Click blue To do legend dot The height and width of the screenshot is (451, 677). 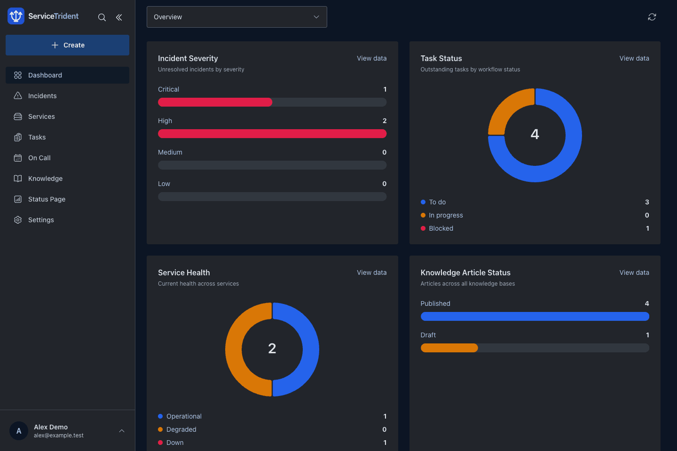click(423, 202)
